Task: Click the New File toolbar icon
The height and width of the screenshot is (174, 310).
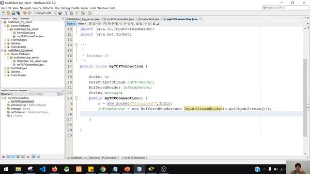Action: click(x=3, y=13)
